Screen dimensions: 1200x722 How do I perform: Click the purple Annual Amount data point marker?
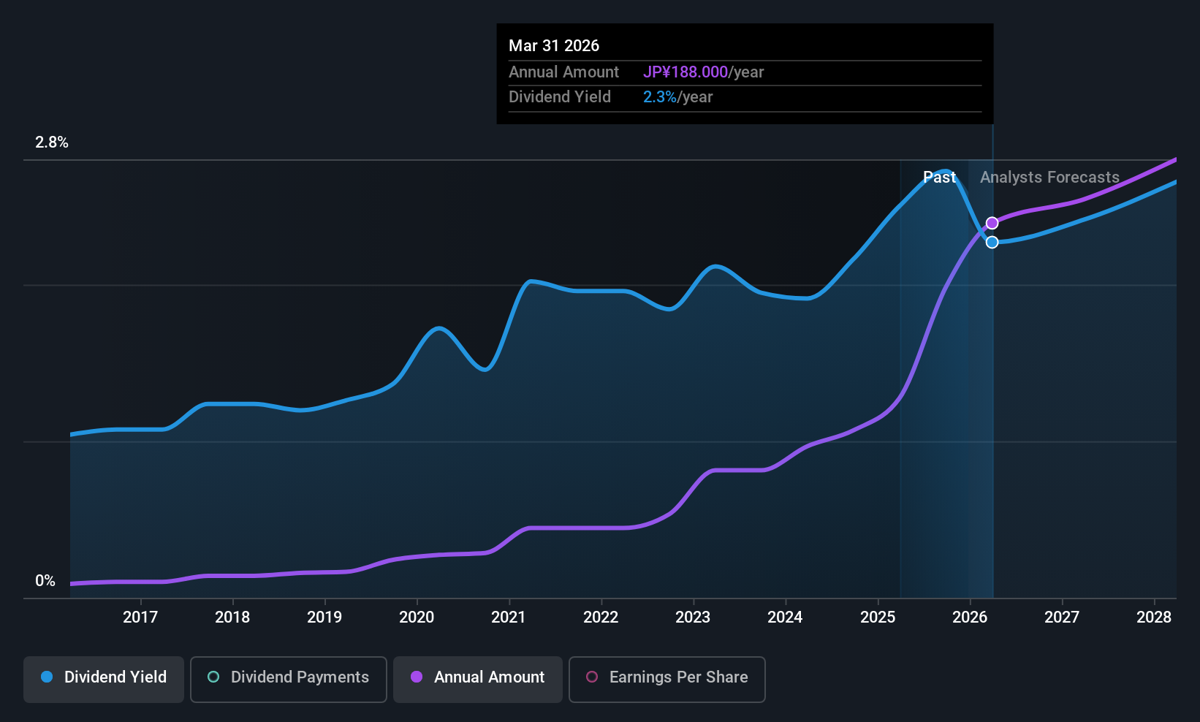click(x=992, y=223)
